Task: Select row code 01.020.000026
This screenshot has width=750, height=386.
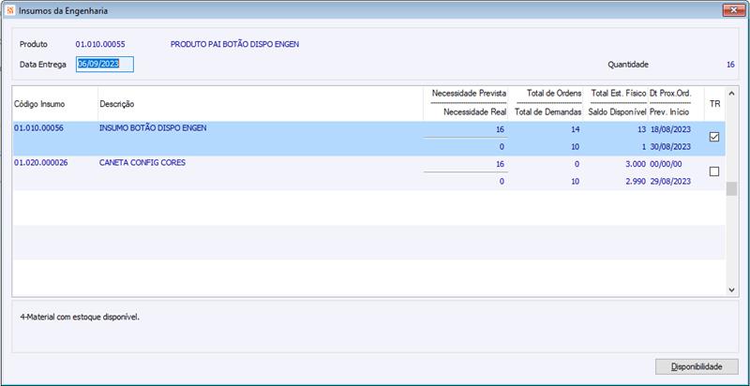Action: [40, 163]
